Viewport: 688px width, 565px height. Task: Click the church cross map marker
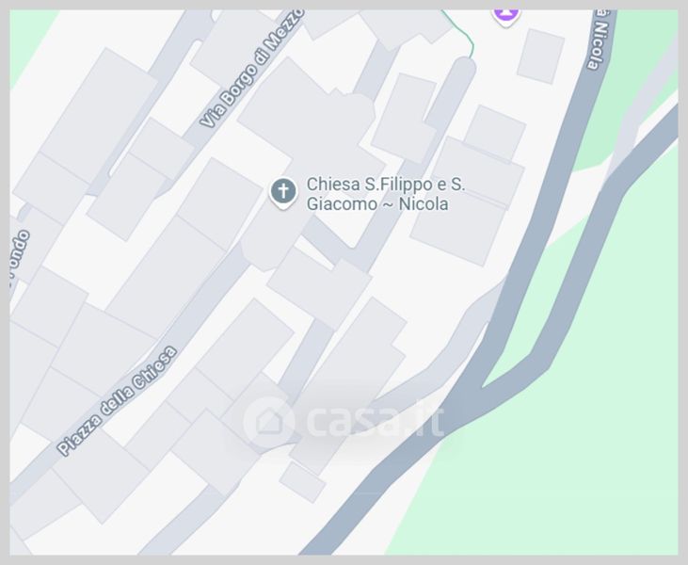(x=283, y=192)
